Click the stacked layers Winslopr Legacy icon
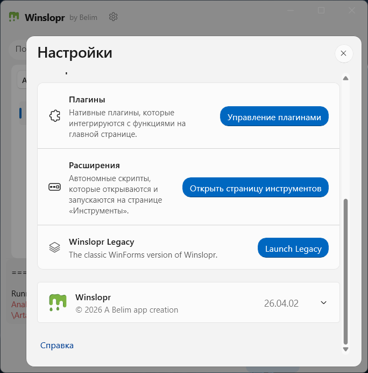 pos(54,247)
